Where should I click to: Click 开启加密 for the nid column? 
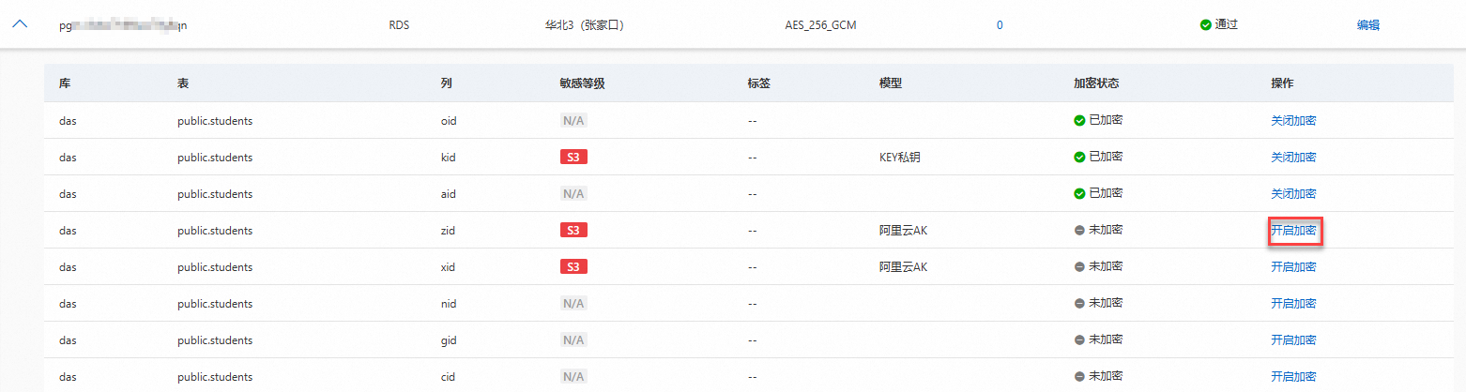click(x=1292, y=304)
